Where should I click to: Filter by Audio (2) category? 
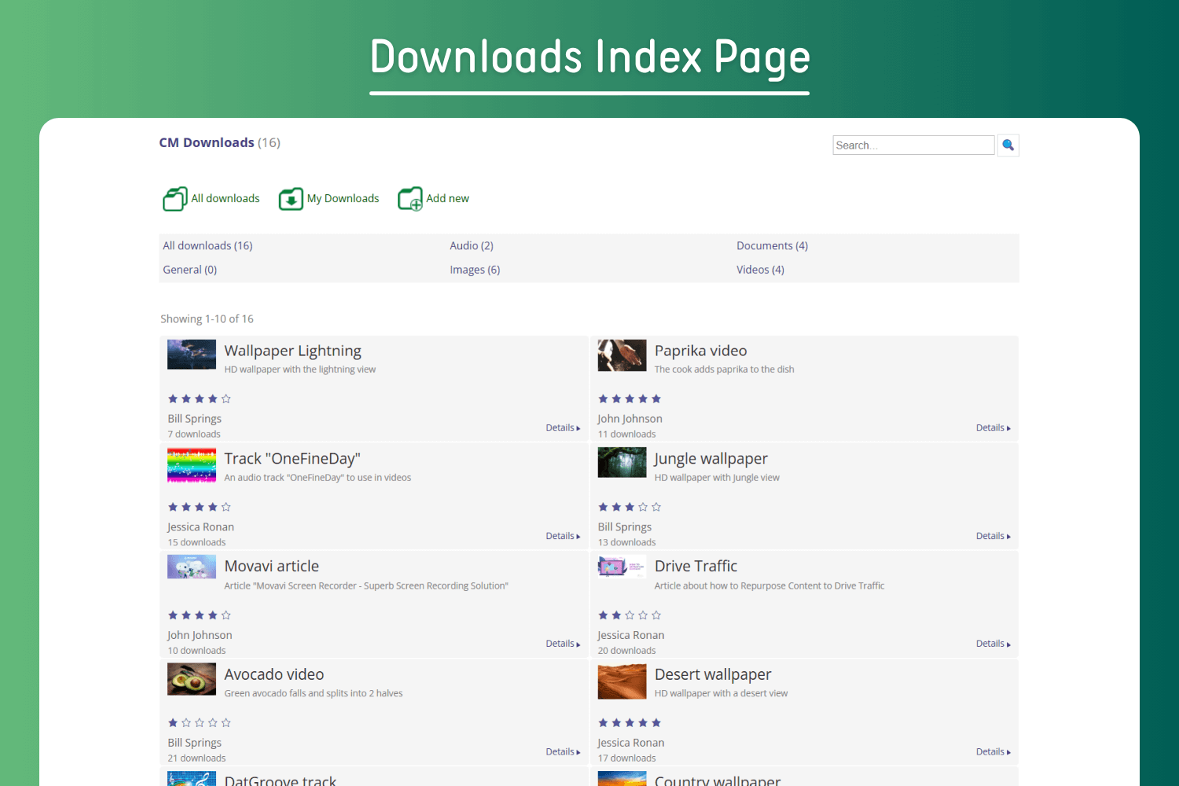(472, 245)
